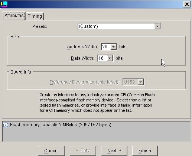This screenshot has height=156, width=192.
Task: Close the dialog with the X button
Action: point(187,4)
